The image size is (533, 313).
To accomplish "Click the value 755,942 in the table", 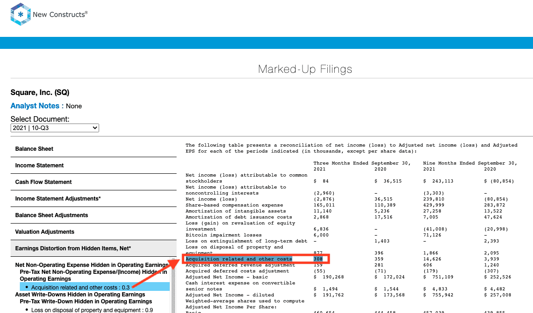I will pos(443,295).
